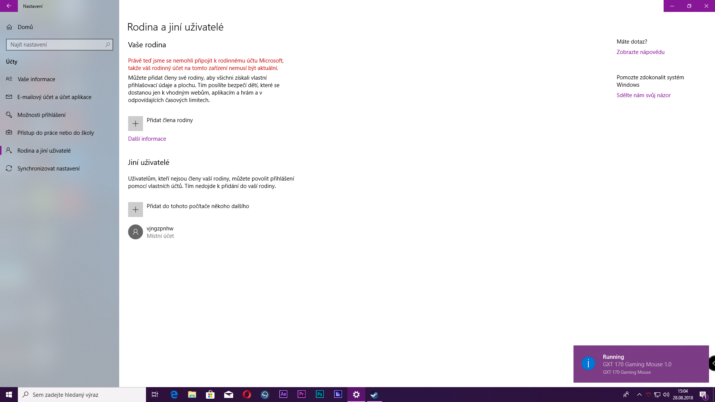Open Synchronizovat nastavení section

pos(48,169)
